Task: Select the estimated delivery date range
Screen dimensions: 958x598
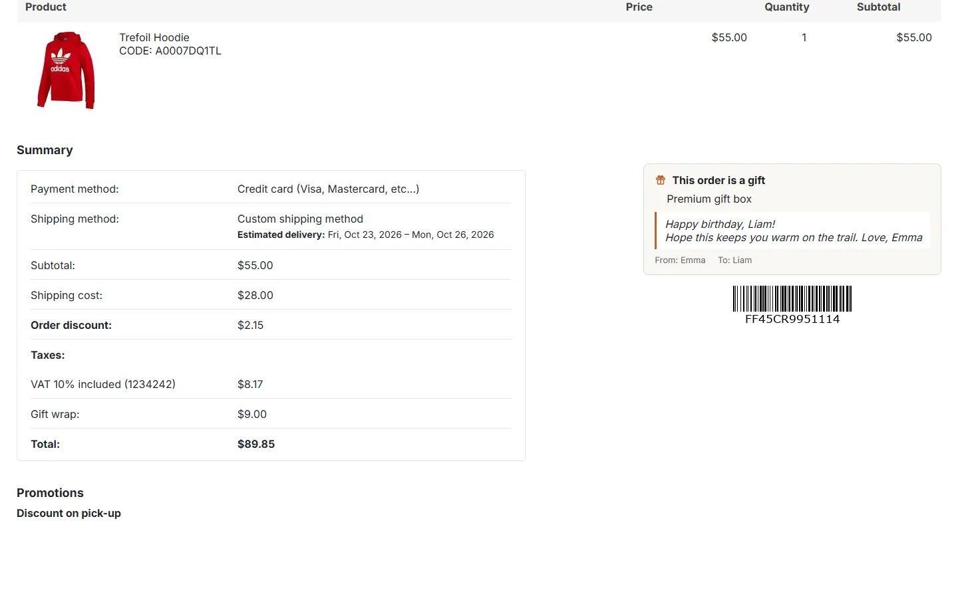Action: 410,235
